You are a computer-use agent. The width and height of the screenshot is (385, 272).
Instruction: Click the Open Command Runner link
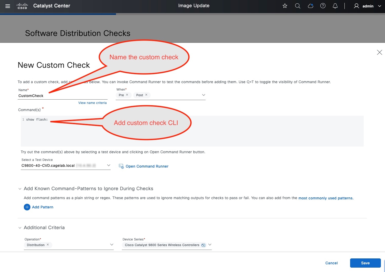[x=147, y=166]
